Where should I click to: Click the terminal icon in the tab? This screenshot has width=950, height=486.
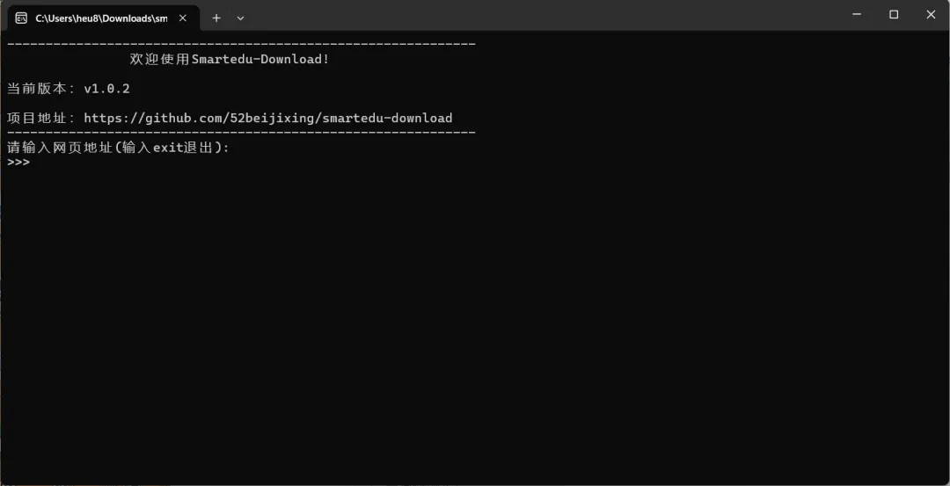[21, 18]
